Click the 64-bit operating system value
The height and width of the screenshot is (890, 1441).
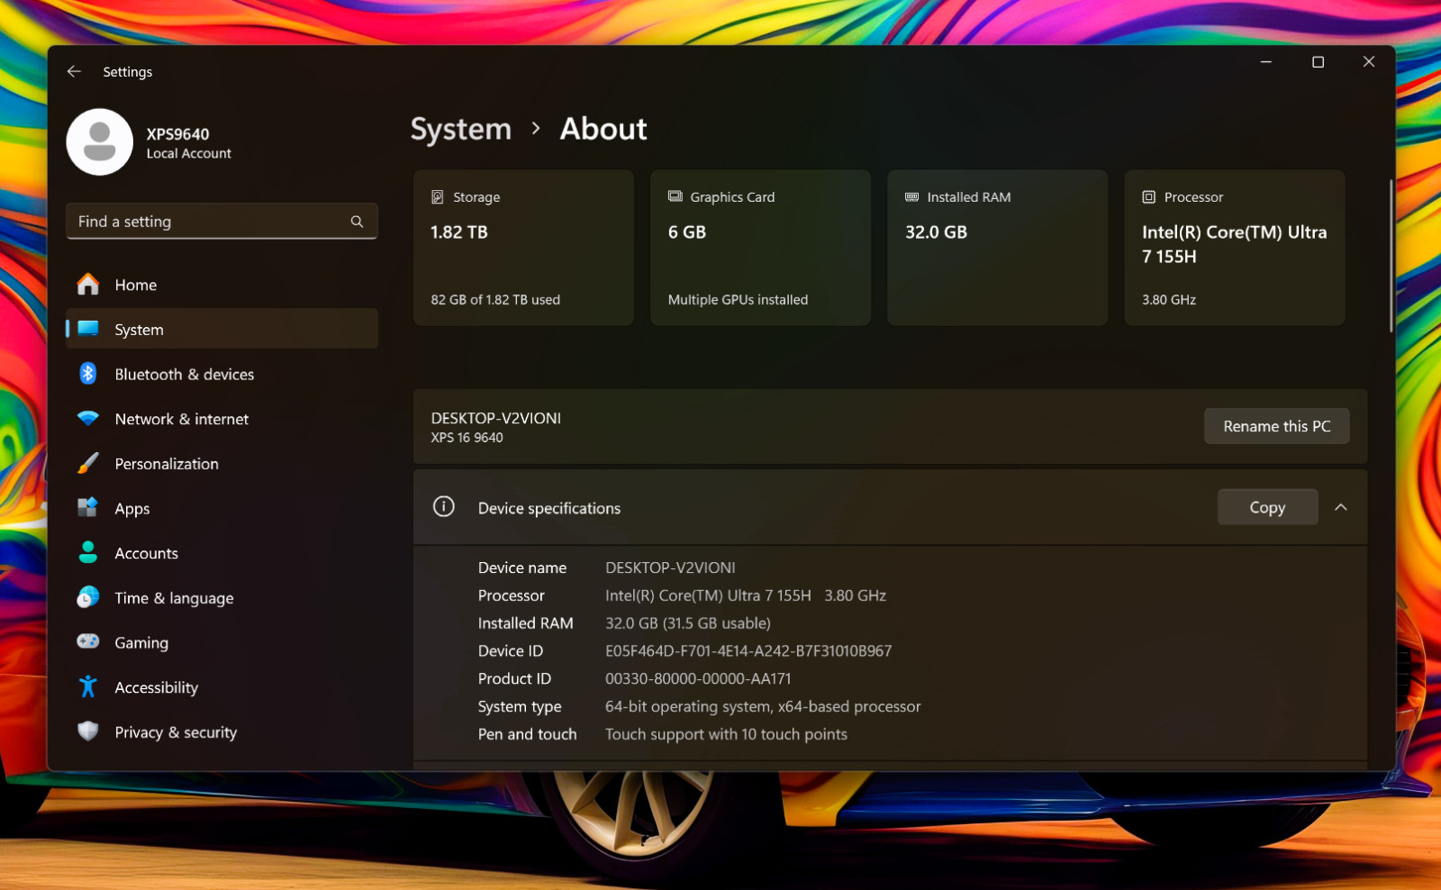pyautogui.click(x=763, y=706)
